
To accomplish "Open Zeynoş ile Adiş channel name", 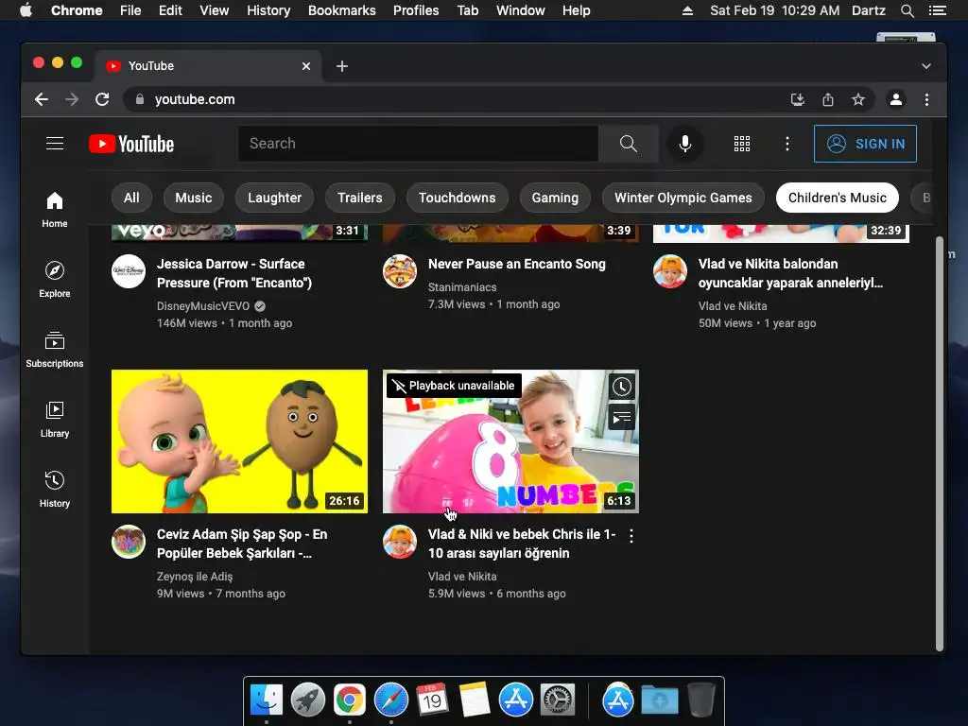I will pyautogui.click(x=195, y=576).
